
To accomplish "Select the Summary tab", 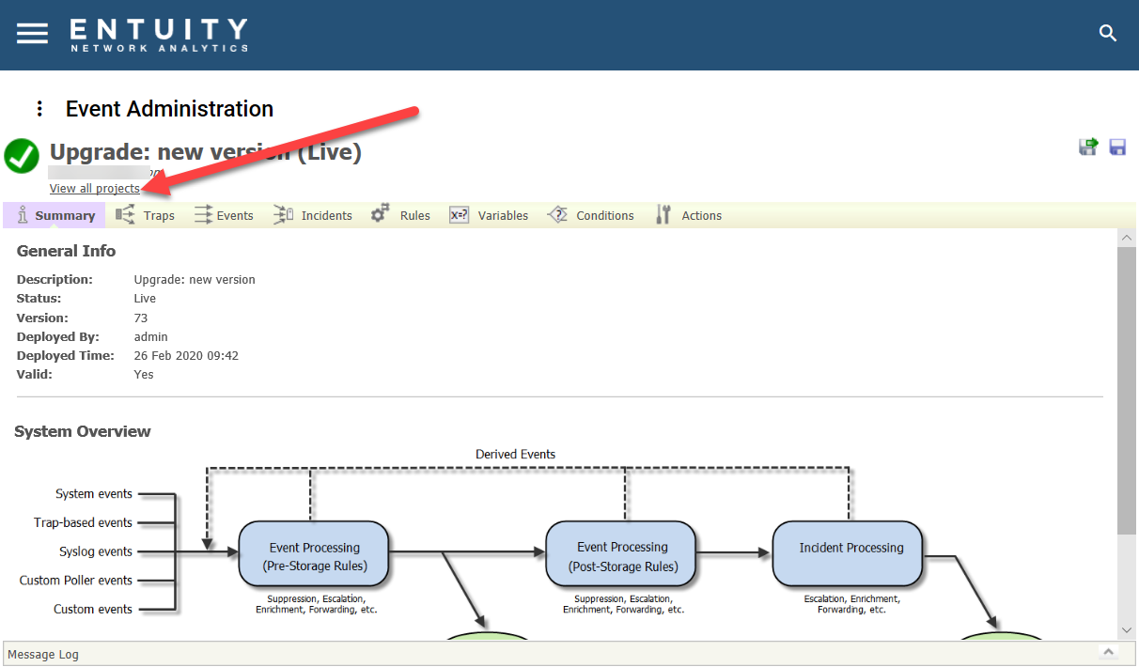I will (55, 215).
